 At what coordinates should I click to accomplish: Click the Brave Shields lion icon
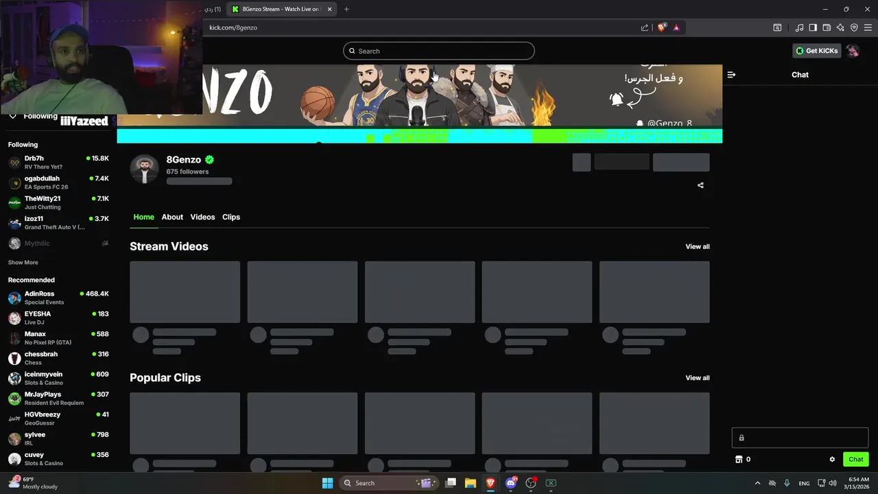661,27
